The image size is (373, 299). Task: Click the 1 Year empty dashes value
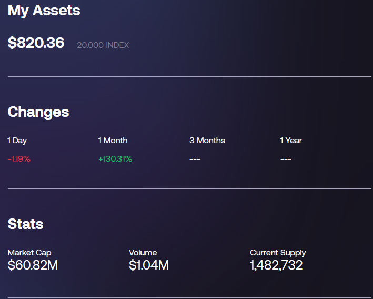coord(286,159)
